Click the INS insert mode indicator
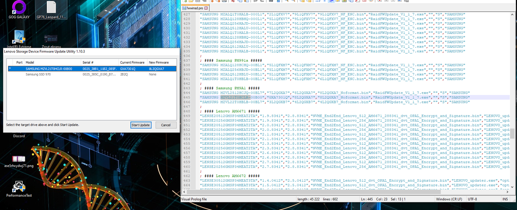Screen dimensions: 517x210 coord(505,199)
